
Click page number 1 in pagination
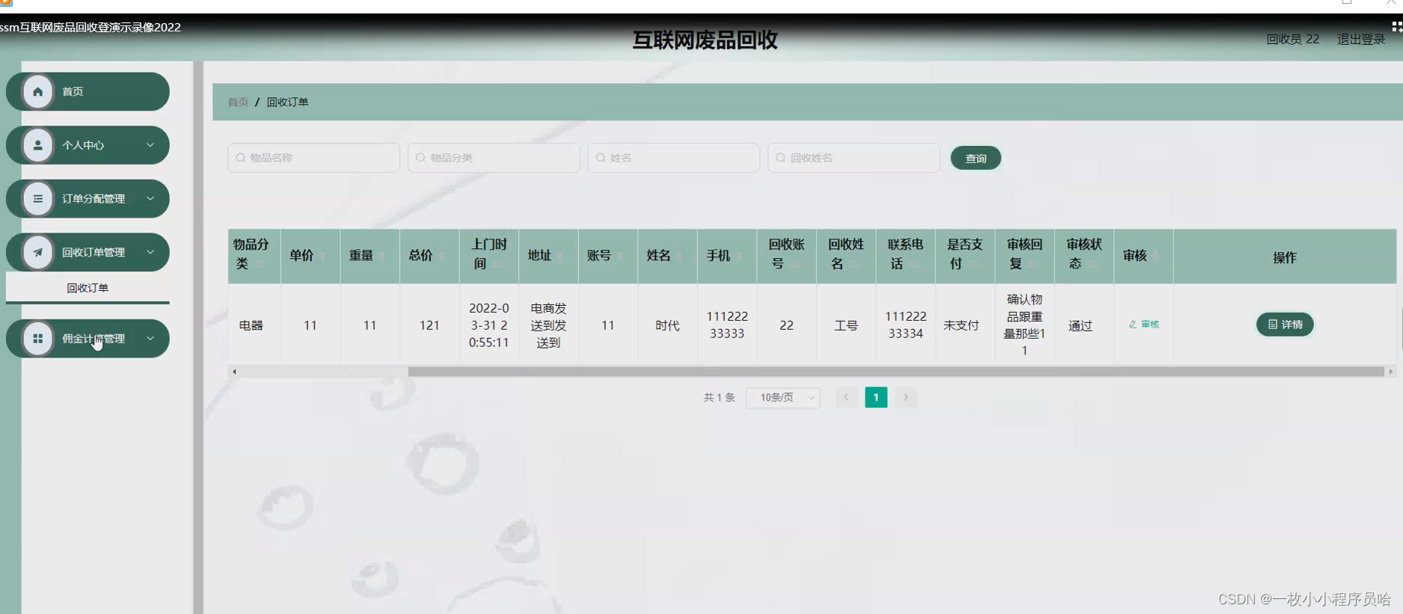click(876, 397)
